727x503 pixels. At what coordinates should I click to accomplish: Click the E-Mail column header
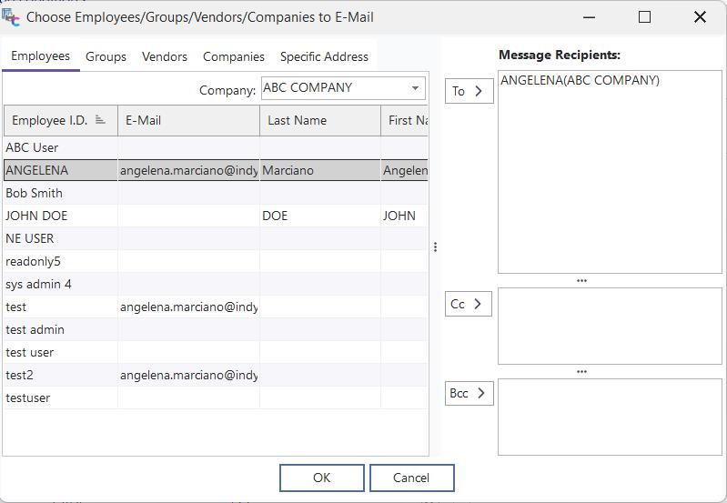click(187, 120)
